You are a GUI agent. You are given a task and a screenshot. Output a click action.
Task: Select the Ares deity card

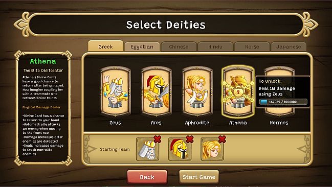point(157,91)
